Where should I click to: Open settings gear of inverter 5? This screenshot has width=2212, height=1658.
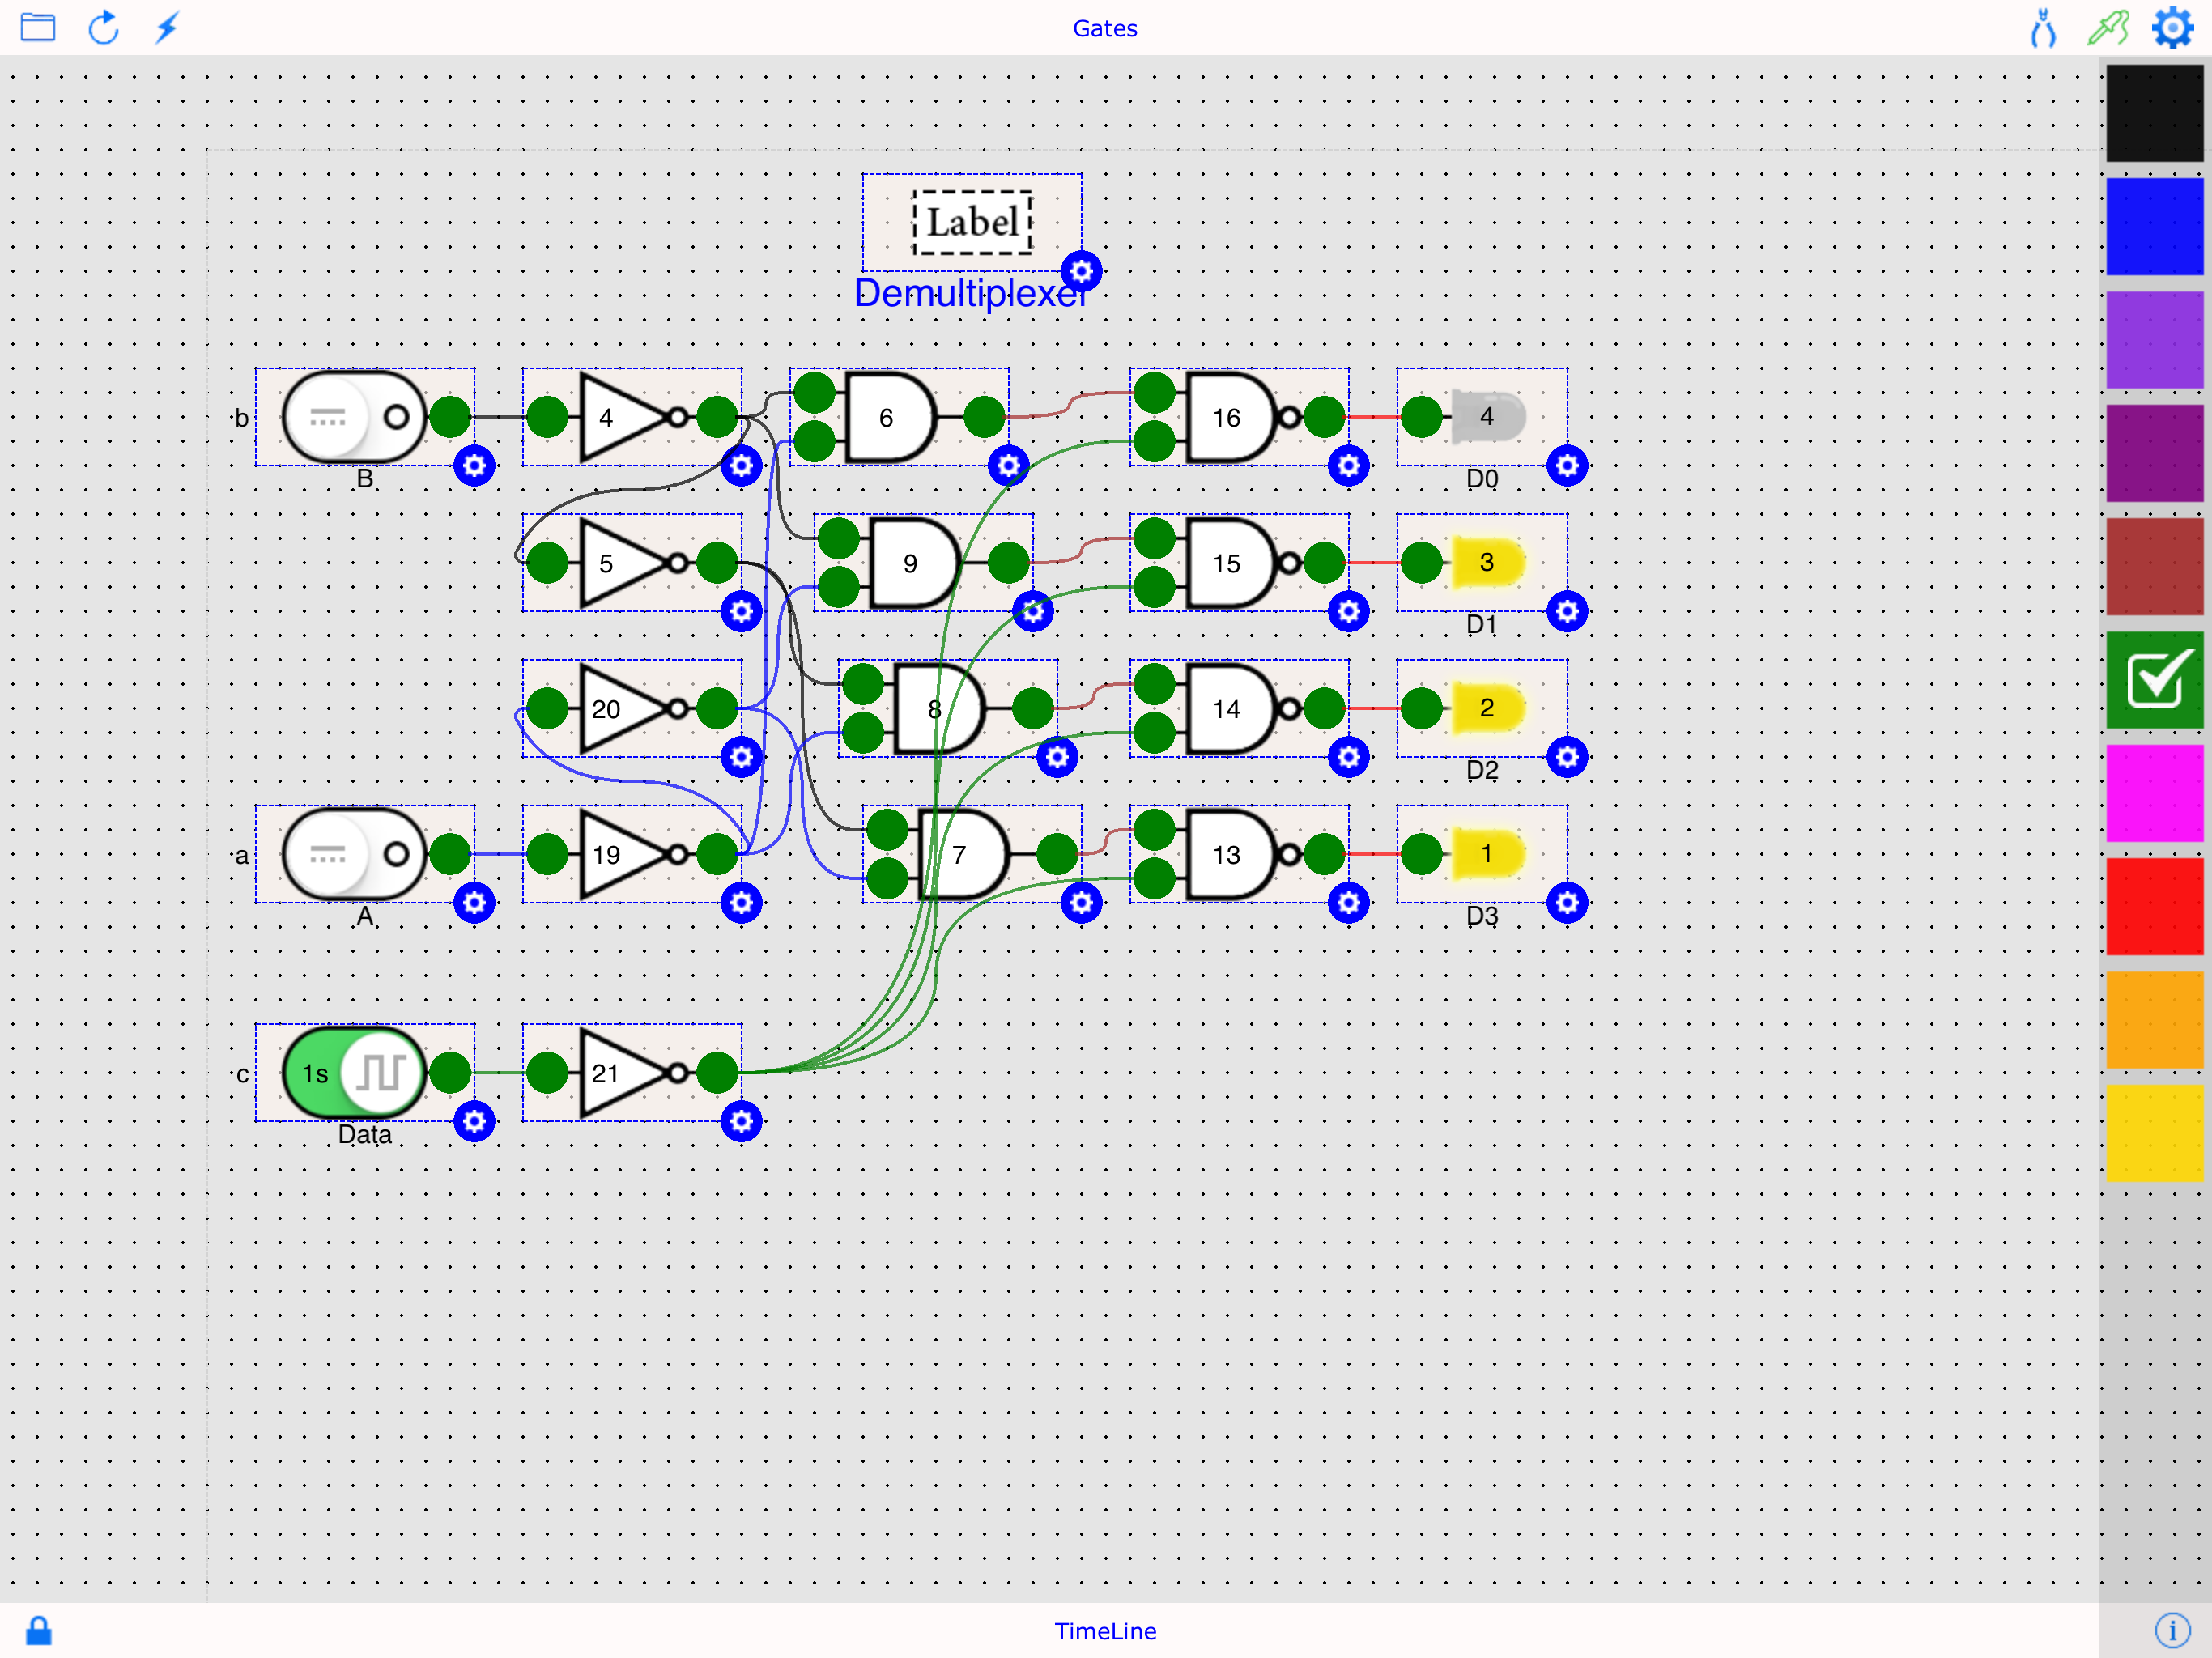741,611
